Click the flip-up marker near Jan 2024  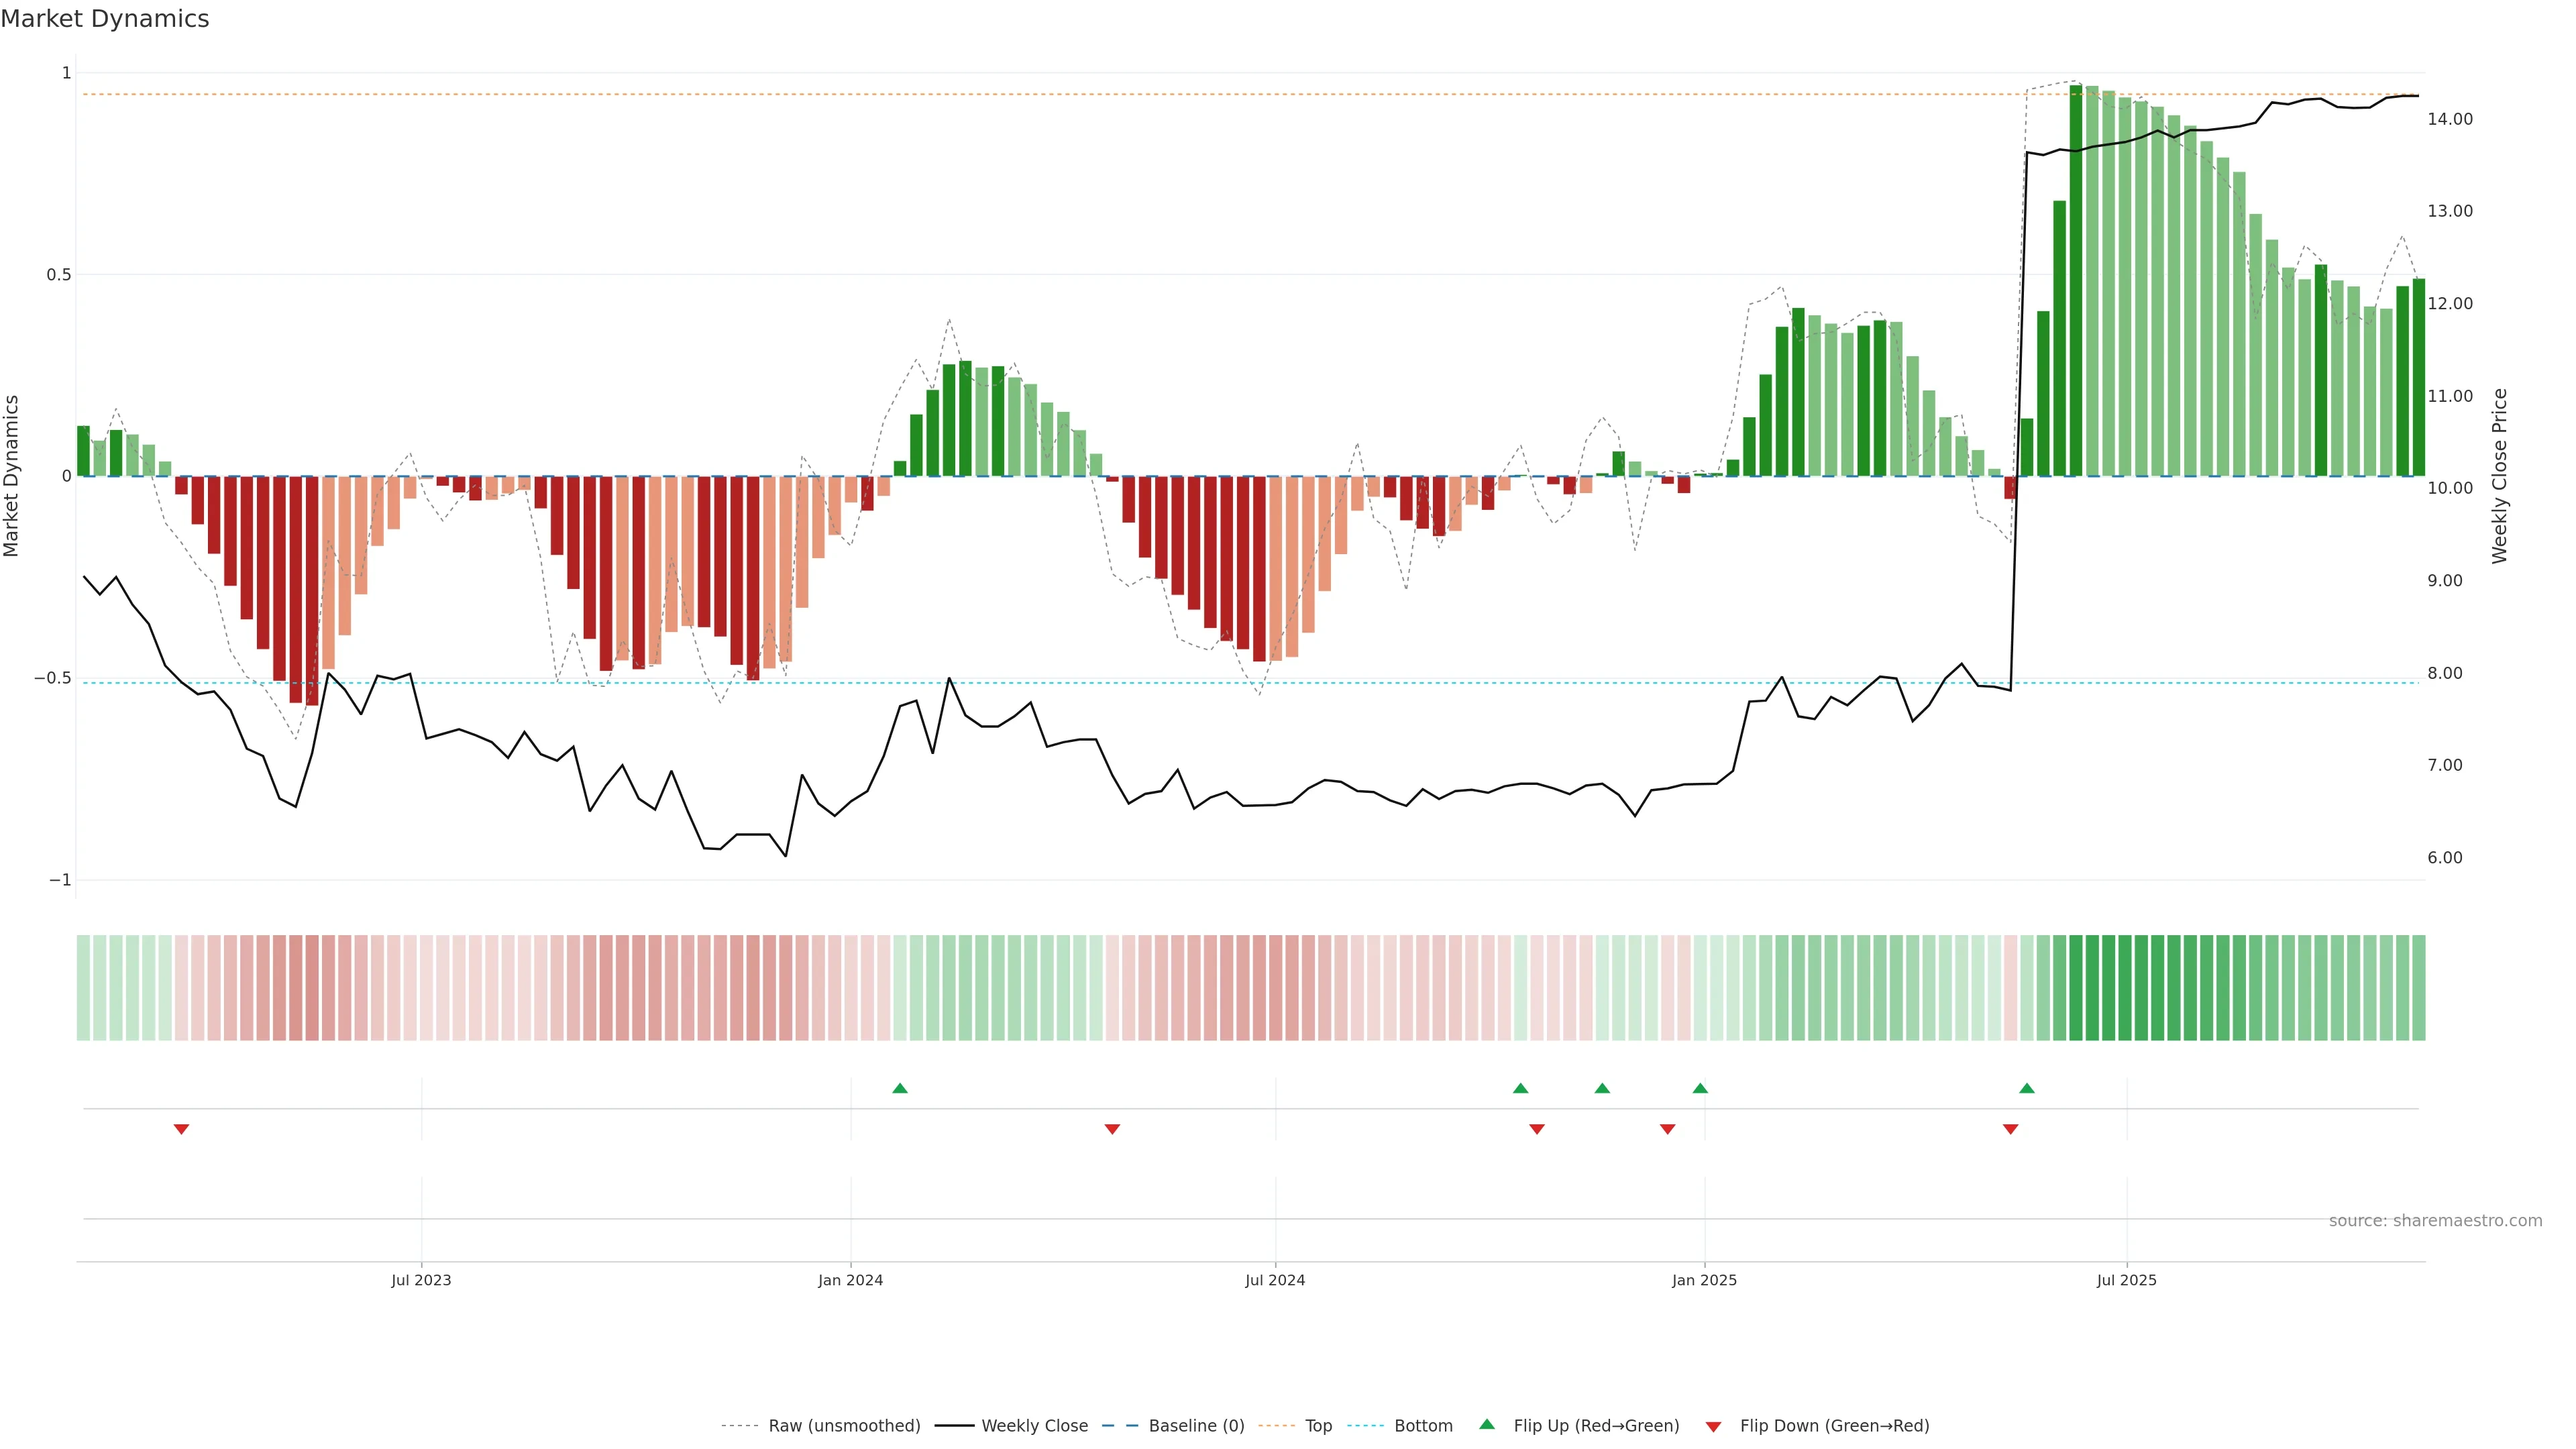click(900, 1088)
